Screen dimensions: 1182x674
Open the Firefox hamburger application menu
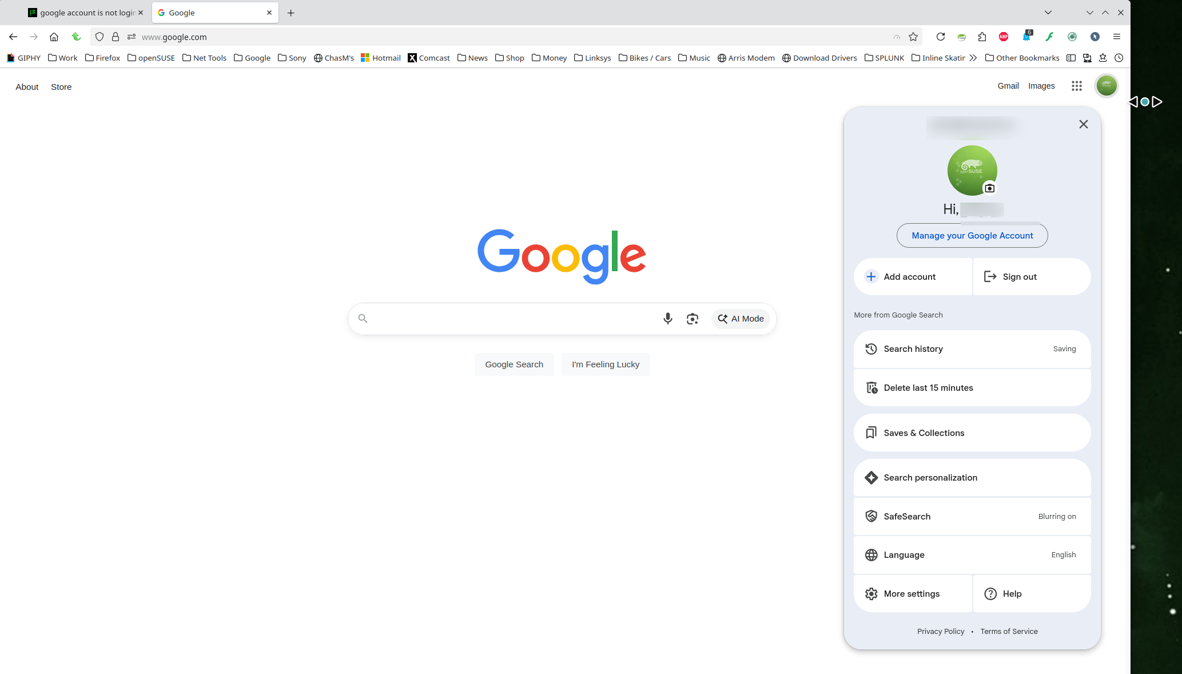pos(1116,37)
